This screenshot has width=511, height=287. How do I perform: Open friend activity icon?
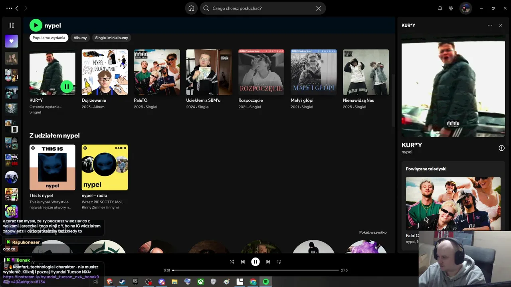click(451, 8)
